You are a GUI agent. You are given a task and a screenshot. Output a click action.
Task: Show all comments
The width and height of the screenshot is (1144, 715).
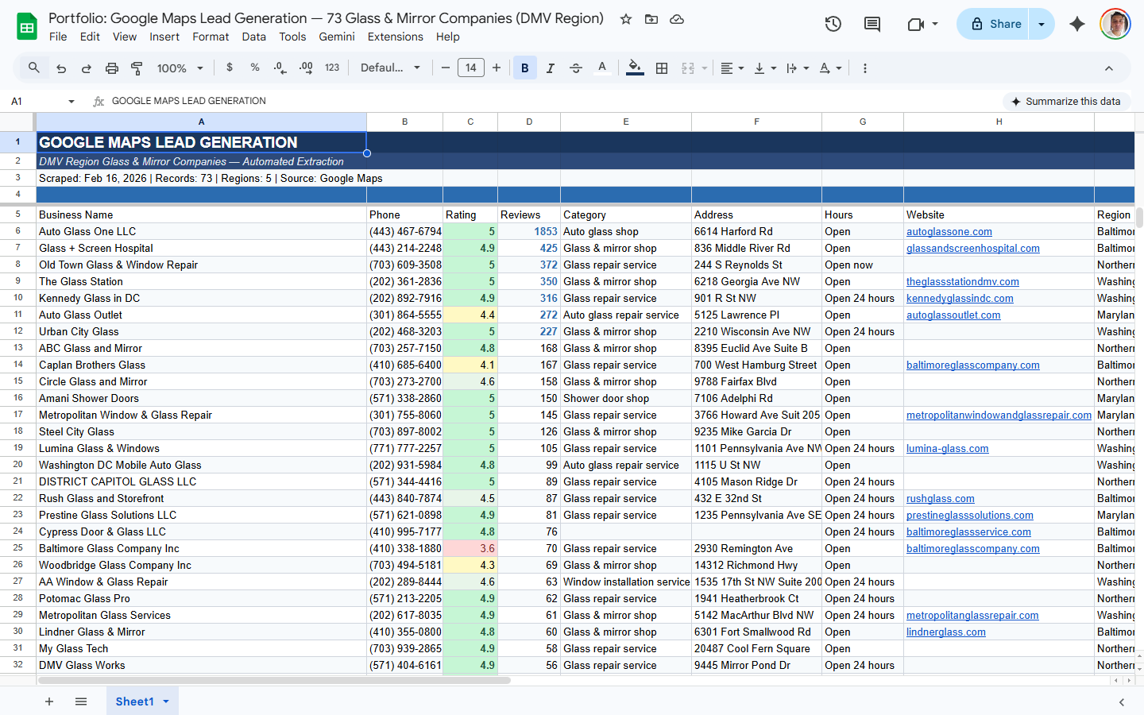click(x=872, y=24)
